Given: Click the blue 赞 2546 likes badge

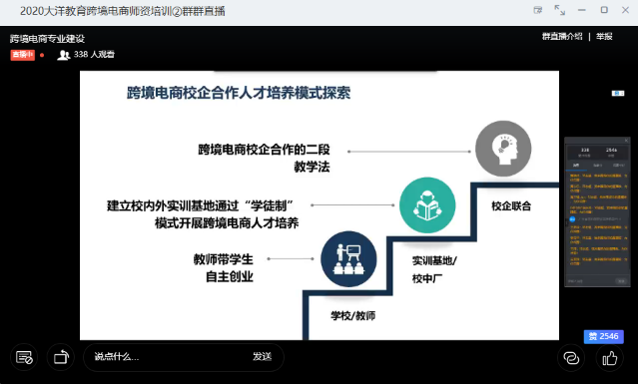Looking at the screenshot, I should [x=603, y=336].
